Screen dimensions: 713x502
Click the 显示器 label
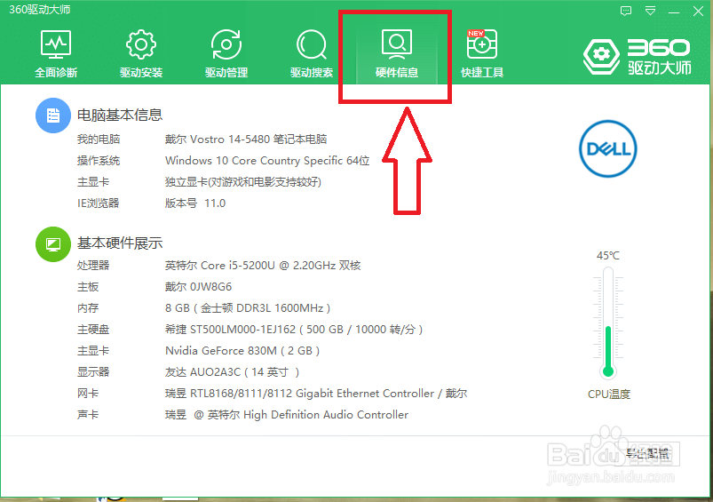[x=93, y=372]
